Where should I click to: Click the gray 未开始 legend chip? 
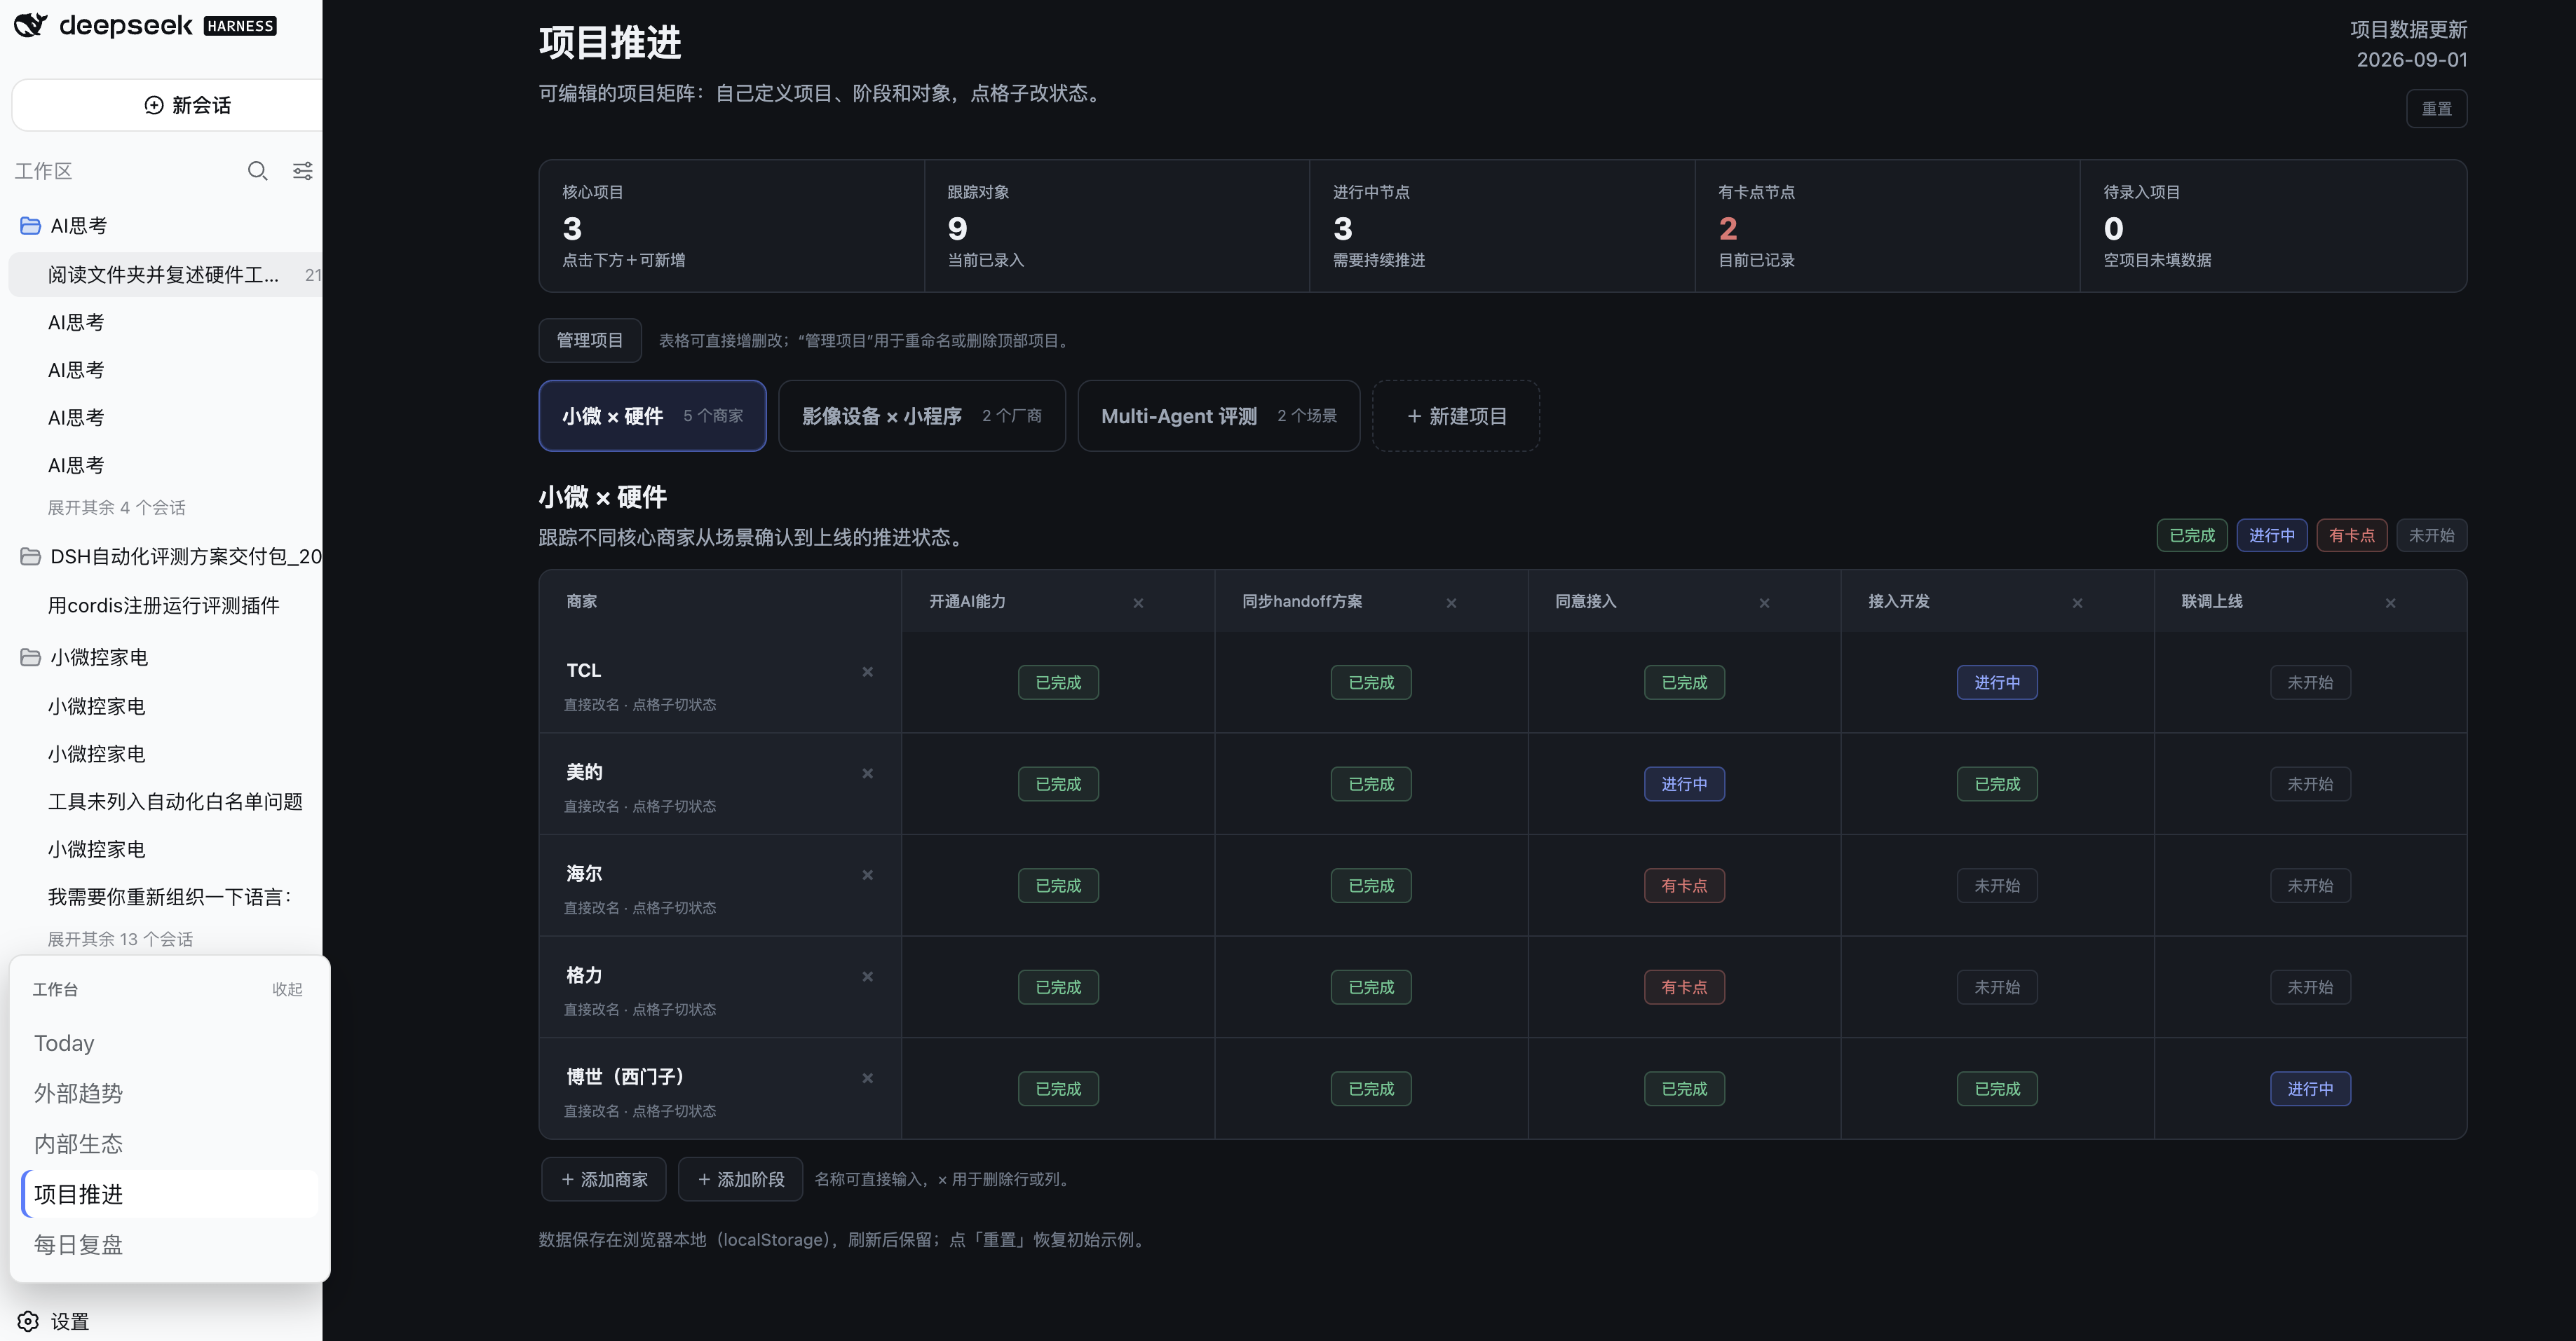(2432, 535)
